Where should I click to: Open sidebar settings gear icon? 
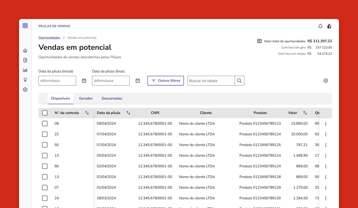point(25,89)
